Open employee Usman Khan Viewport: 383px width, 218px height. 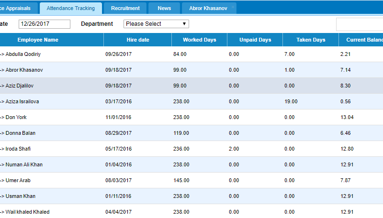pyautogui.click(x=21, y=196)
